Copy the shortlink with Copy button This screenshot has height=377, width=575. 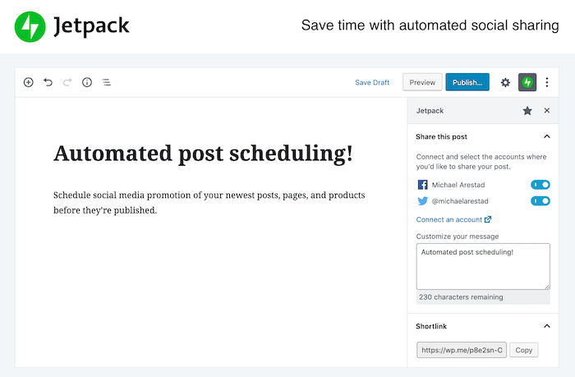pyautogui.click(x=523, y=350)
